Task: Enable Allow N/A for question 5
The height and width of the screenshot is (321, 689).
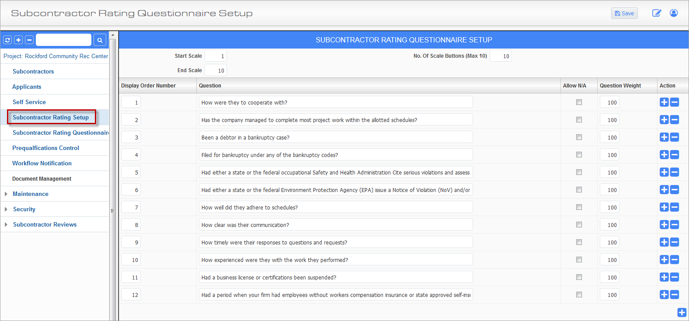Action: coord(579,172)
